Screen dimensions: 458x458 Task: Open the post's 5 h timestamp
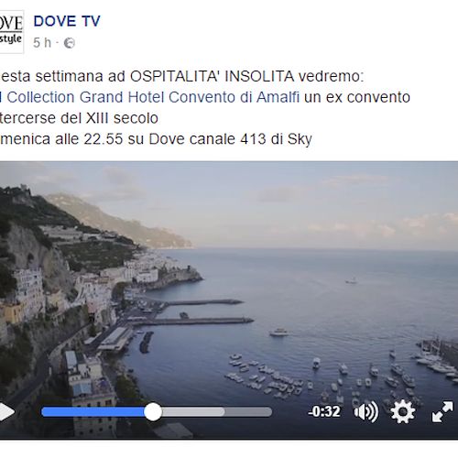pyautogui.click(x=42, y=43)
